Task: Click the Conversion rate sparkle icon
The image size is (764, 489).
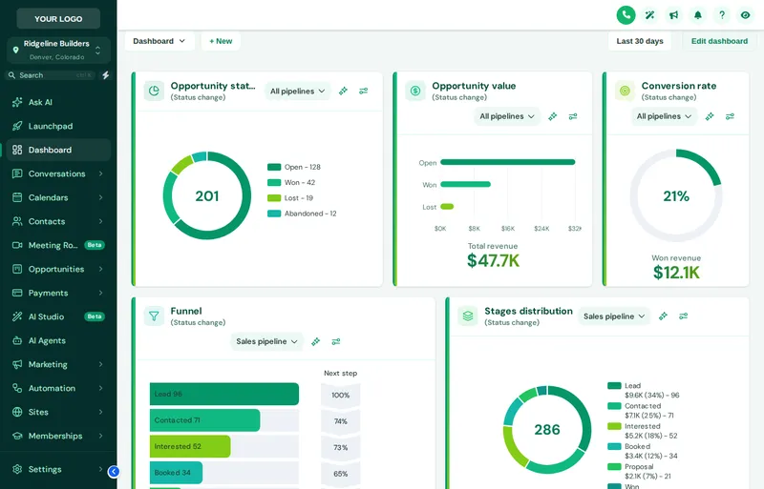Action: (710, 116)
